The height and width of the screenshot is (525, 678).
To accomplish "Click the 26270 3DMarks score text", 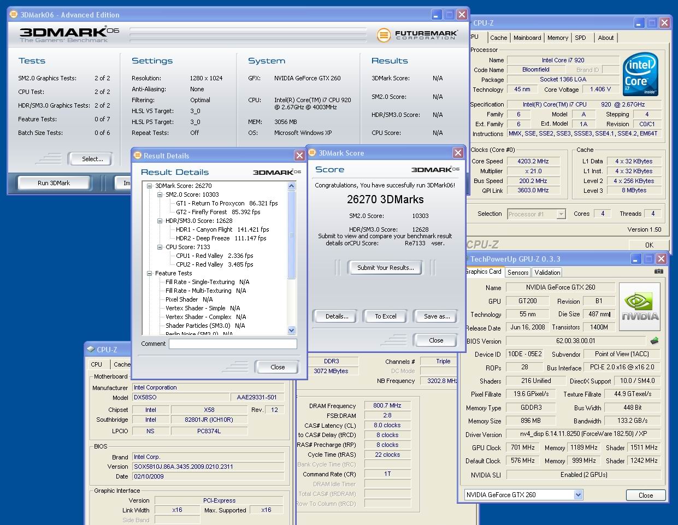I will [385, 199].
